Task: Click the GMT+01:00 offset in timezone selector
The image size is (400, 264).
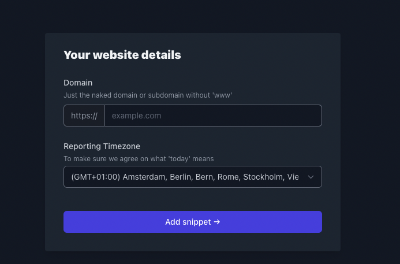Action: [x=96, y=177]
